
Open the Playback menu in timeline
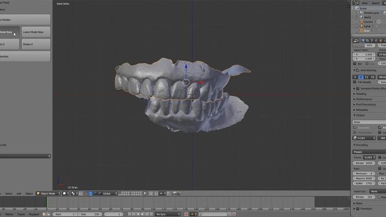(x=34, y=215)
